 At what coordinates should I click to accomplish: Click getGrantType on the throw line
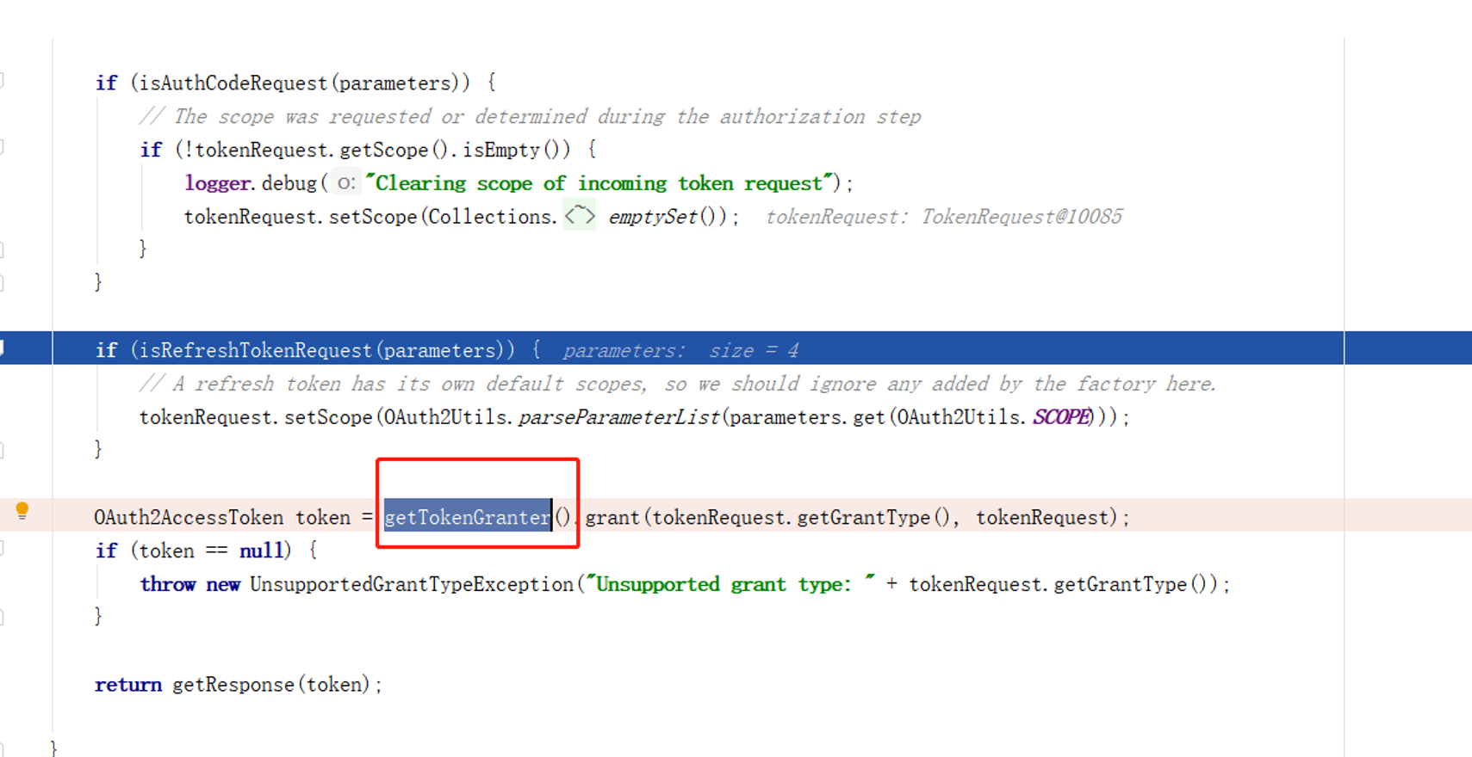[1121, 584]
